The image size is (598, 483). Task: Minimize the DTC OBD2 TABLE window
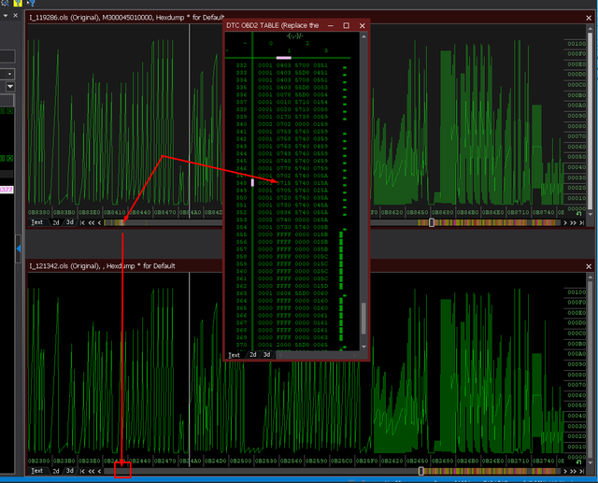(x=330, y=25)
